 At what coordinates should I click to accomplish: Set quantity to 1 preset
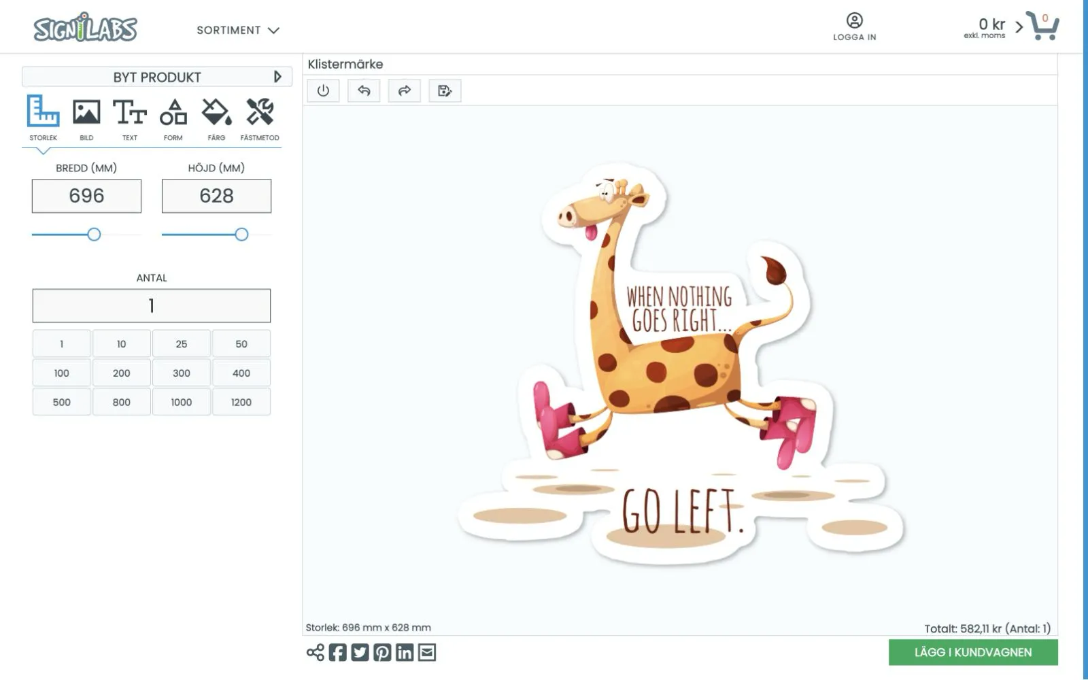pyautogui.click(x=61, y=343)
